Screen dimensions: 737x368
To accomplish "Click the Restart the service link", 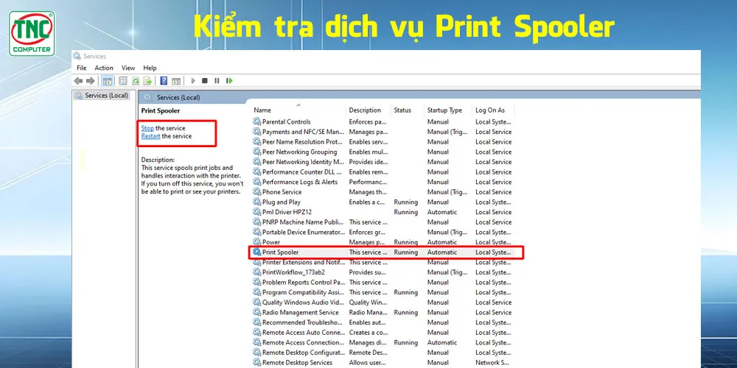I will 150,136.
